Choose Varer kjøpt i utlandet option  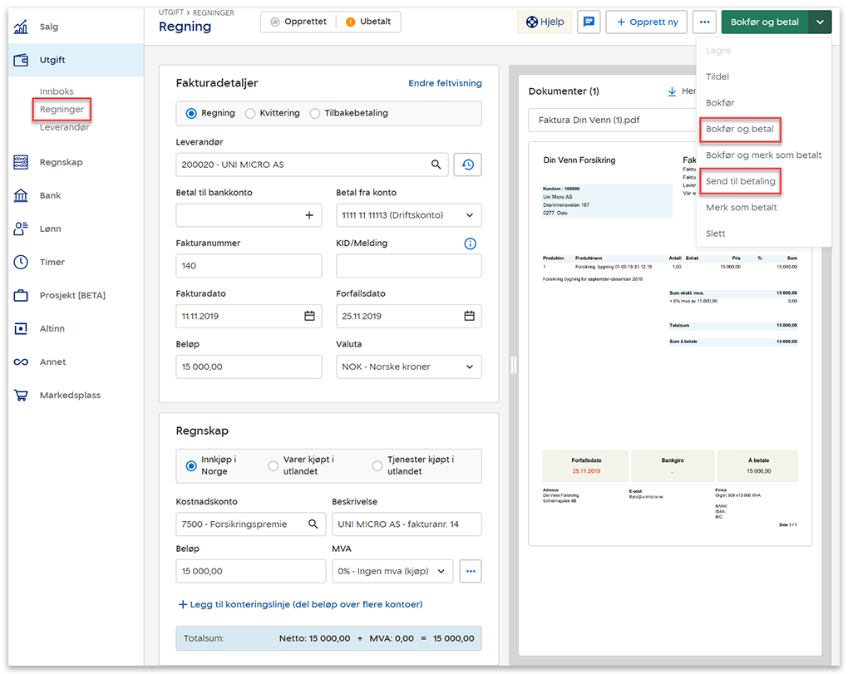[274, 465]
